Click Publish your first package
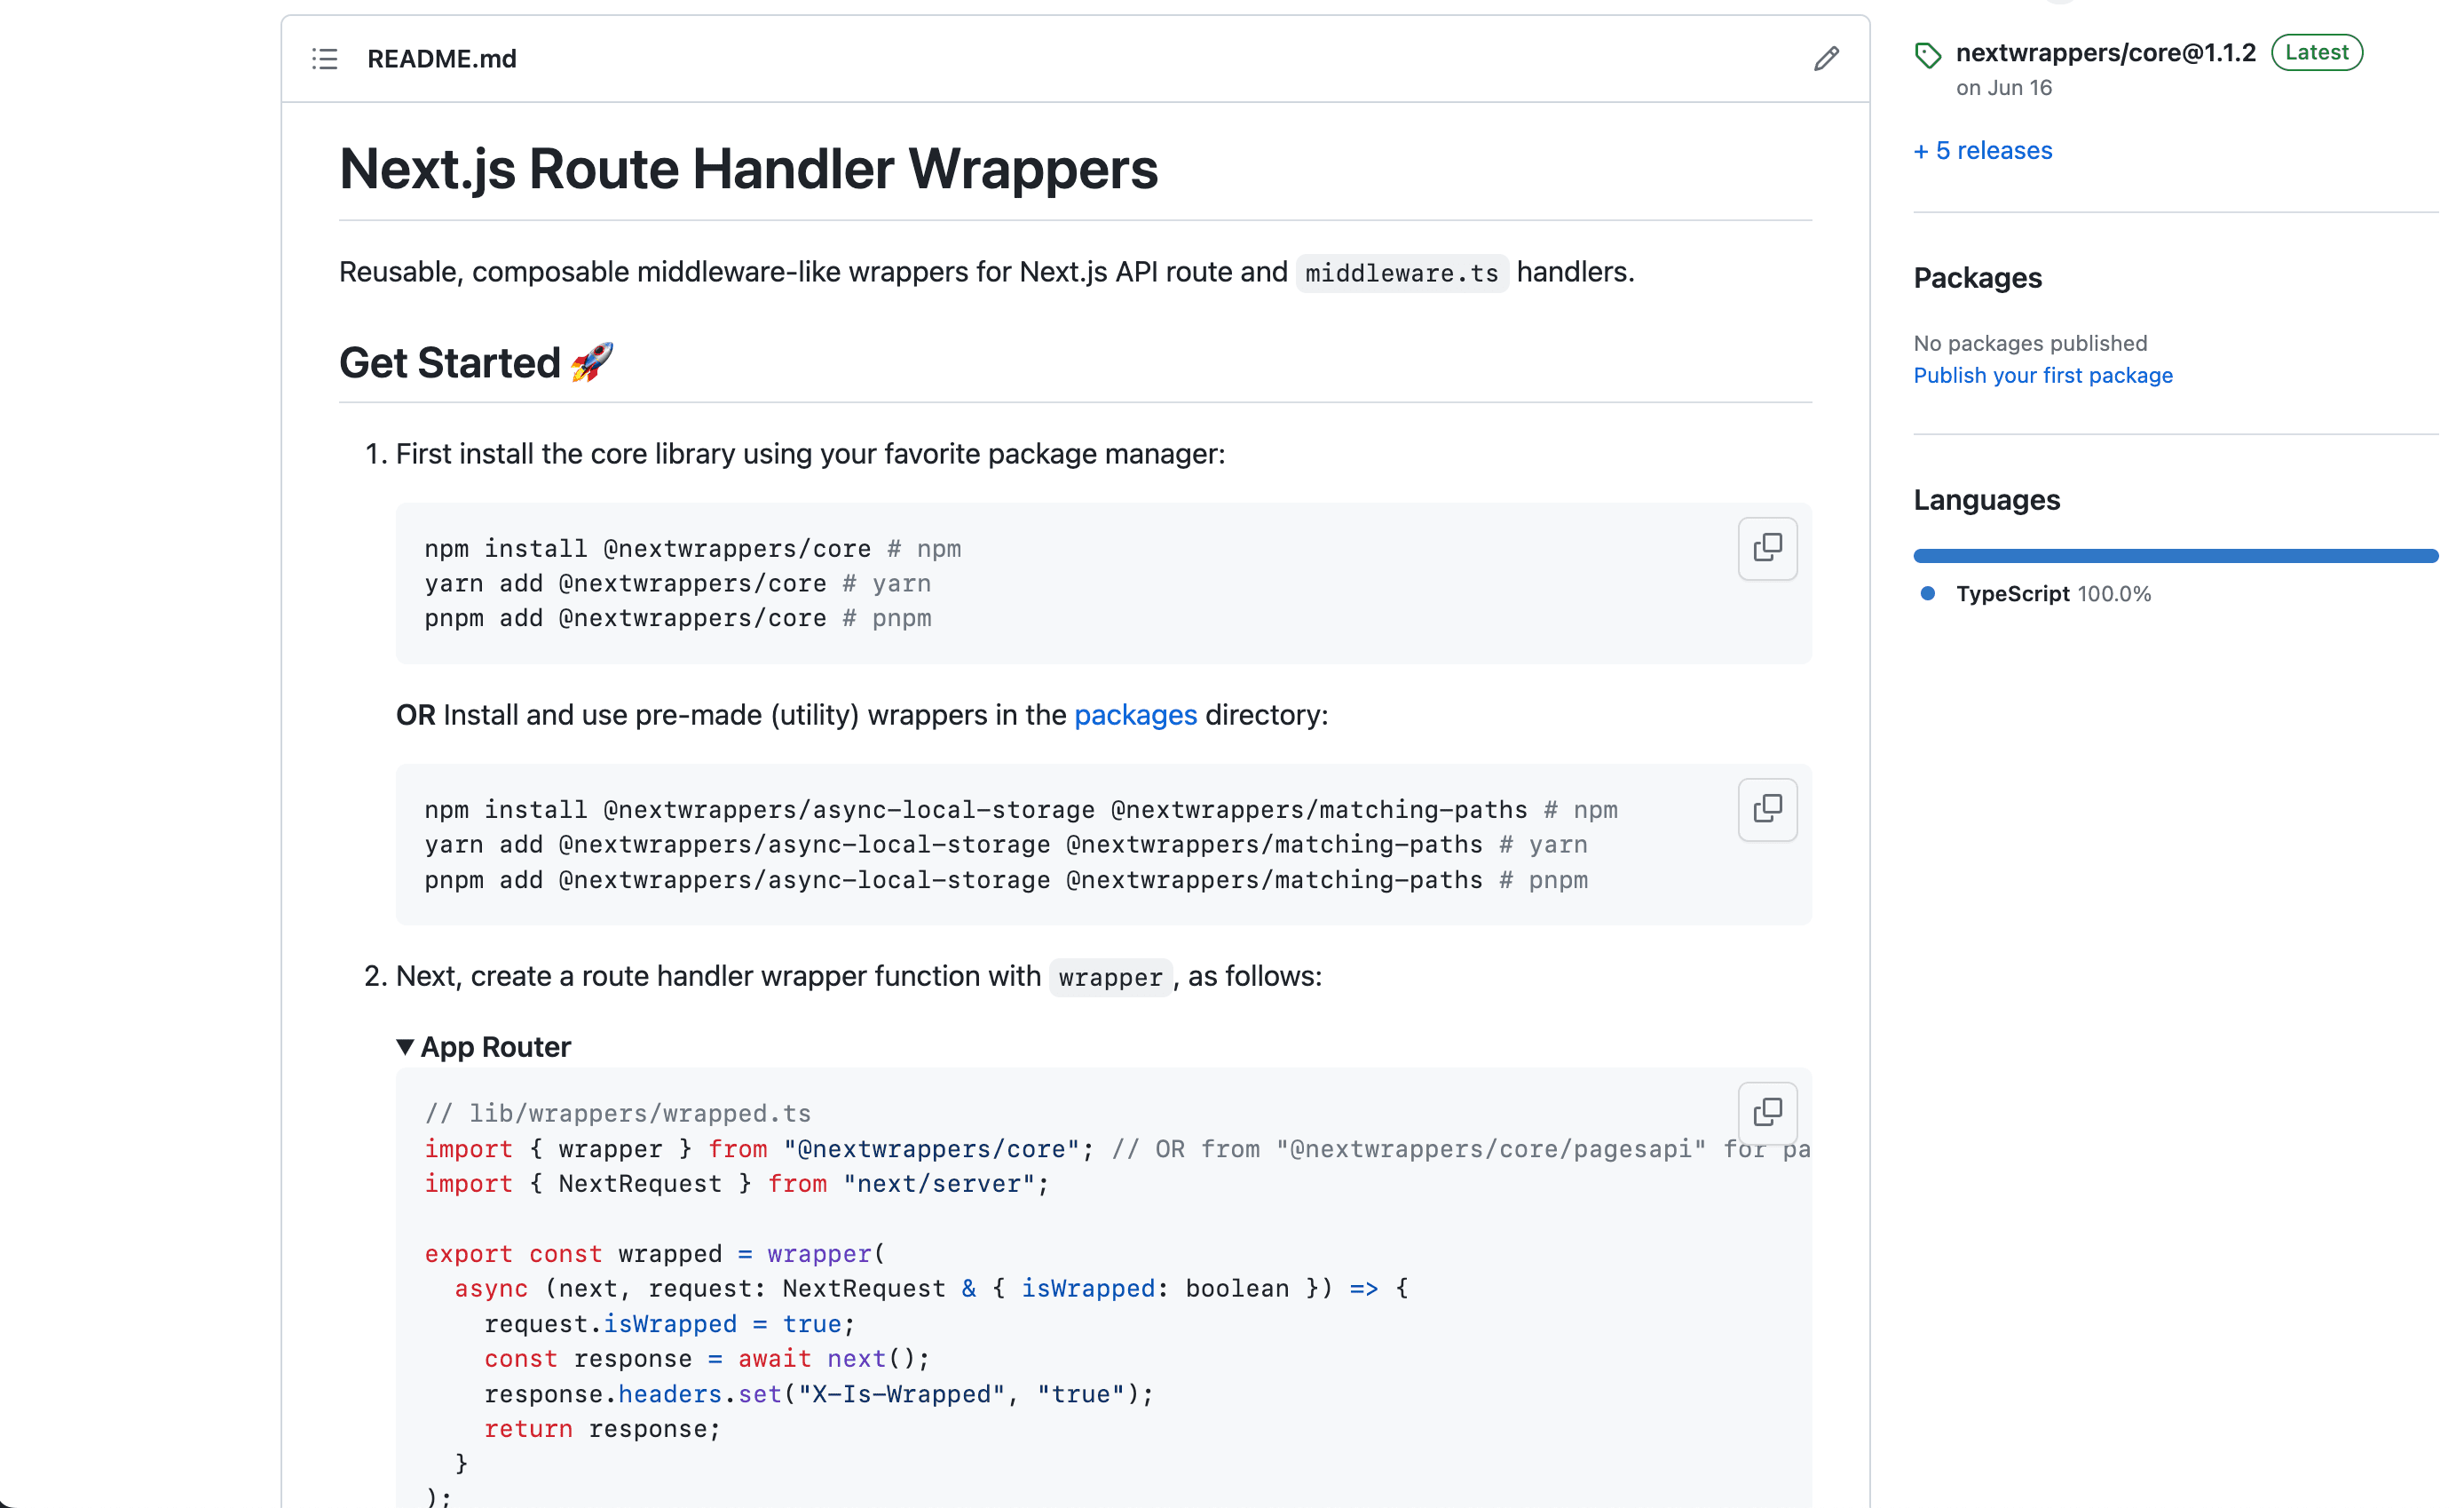The height and width of the screenshot is (1508, 2464). 2043,376
